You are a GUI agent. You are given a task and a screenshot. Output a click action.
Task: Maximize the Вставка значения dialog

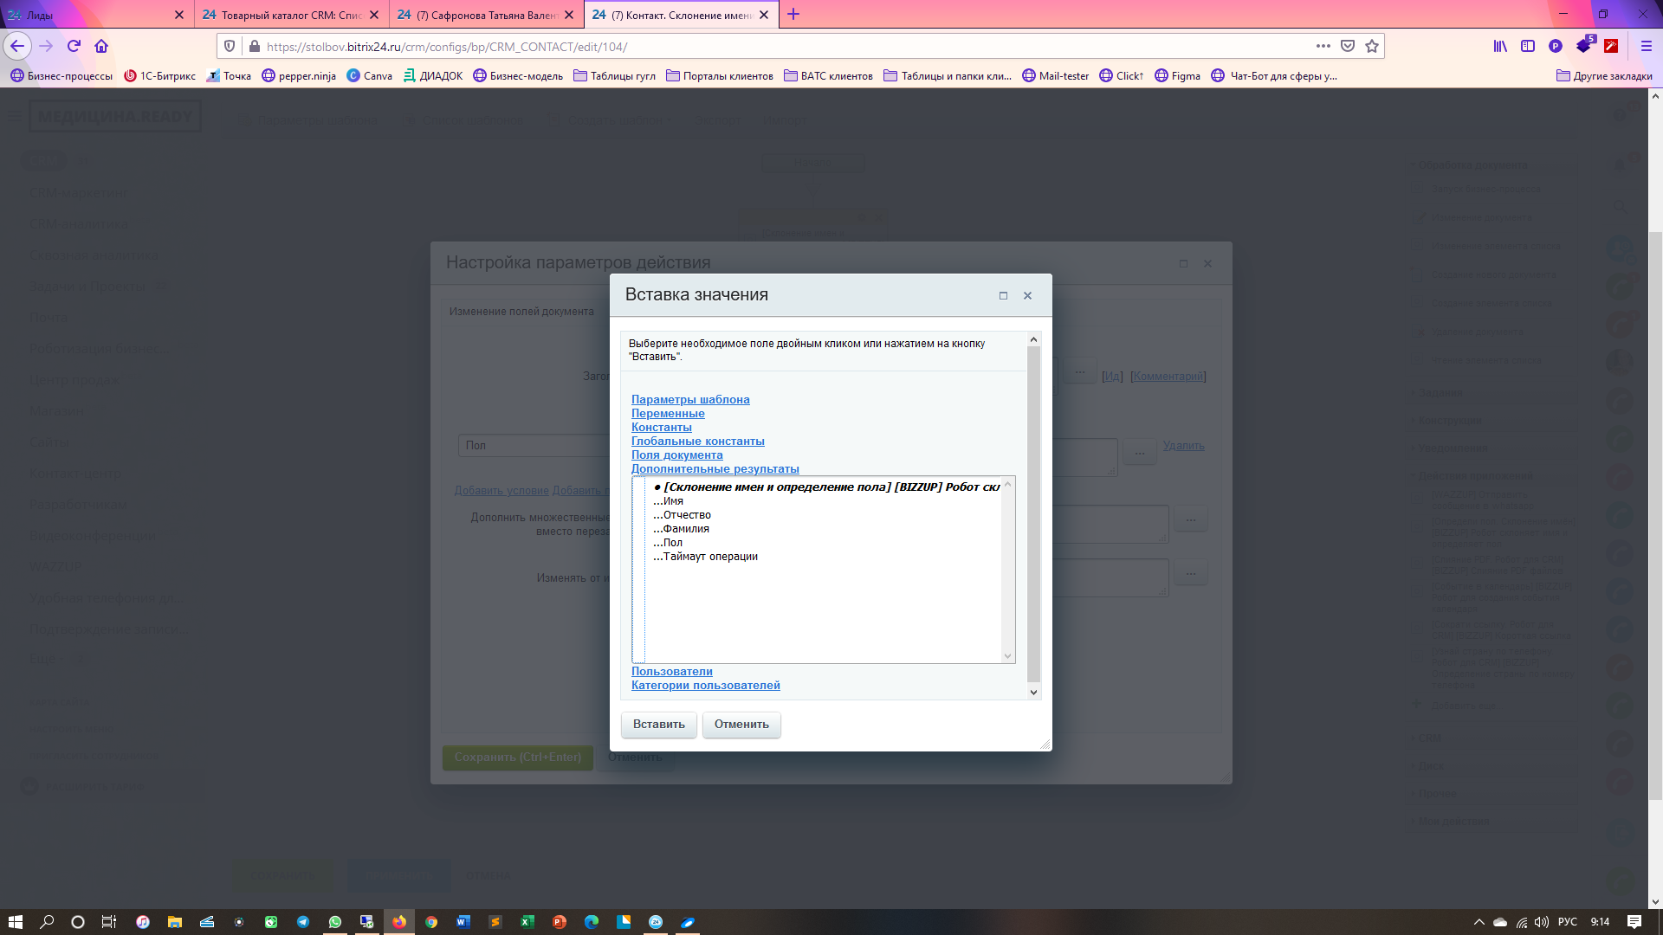1003,296
